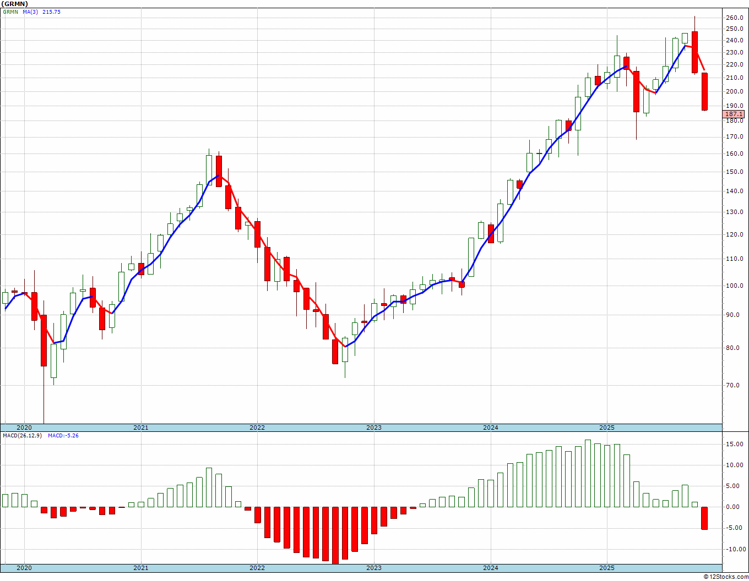Viewport: 749px width, 581px height.
Task: Click the 200.0 price axis label
Action: [735, 91]
